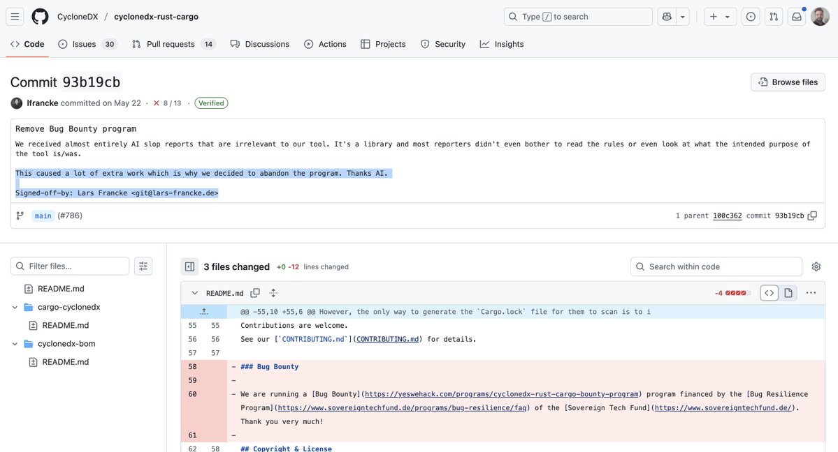Viewport: 838px width, 452px height.
Task: Copy the README.md file path
Action: tap(255, 293)
